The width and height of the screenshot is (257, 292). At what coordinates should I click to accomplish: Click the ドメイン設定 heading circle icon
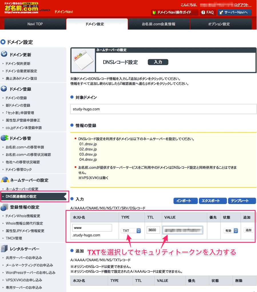pyautogui.click(x=3, y=42)
